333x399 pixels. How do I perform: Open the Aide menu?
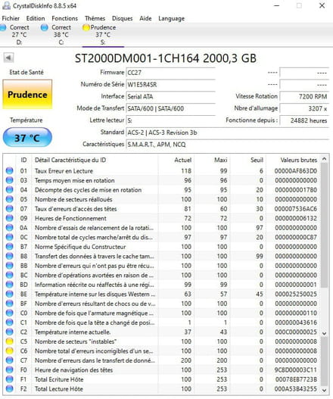pos(145,18)
